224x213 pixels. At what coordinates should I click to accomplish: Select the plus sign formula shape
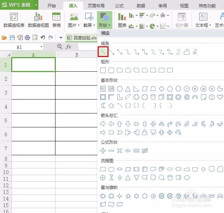tap(103, 151)
